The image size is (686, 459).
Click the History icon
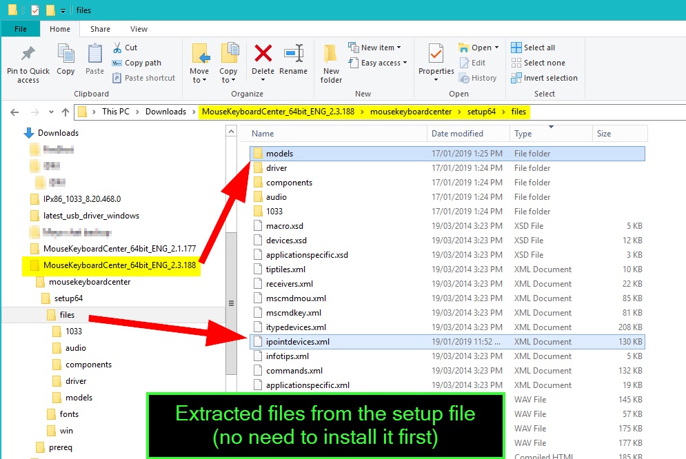[x=464, y=79]
